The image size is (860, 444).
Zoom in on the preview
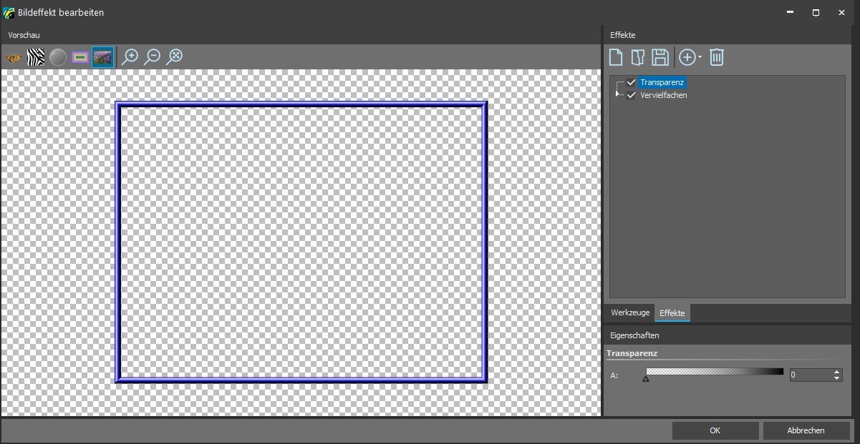tap(130, 57)
